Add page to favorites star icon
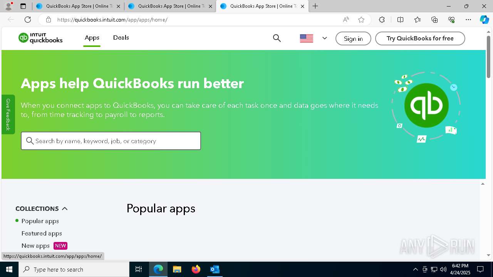The height and width of the screenshot is (277, 493). (361, 20)
